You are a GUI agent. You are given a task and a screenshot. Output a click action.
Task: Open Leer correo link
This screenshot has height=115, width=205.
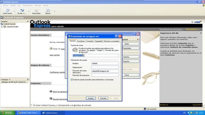click(x=55, y=55)
